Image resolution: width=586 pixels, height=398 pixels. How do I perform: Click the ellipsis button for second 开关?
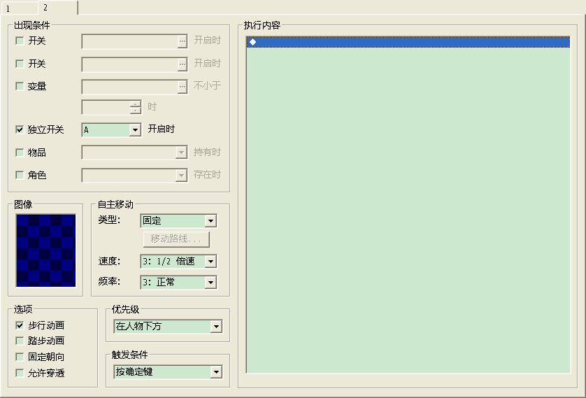click(x=182, y=64)
